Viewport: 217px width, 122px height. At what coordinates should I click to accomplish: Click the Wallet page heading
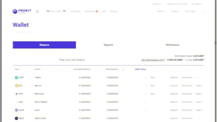point(21,25)
